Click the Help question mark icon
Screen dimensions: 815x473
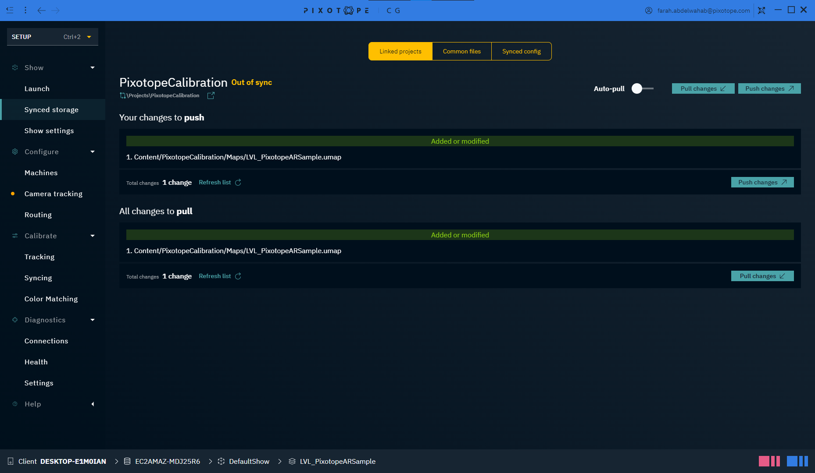(x=15, y=404)
